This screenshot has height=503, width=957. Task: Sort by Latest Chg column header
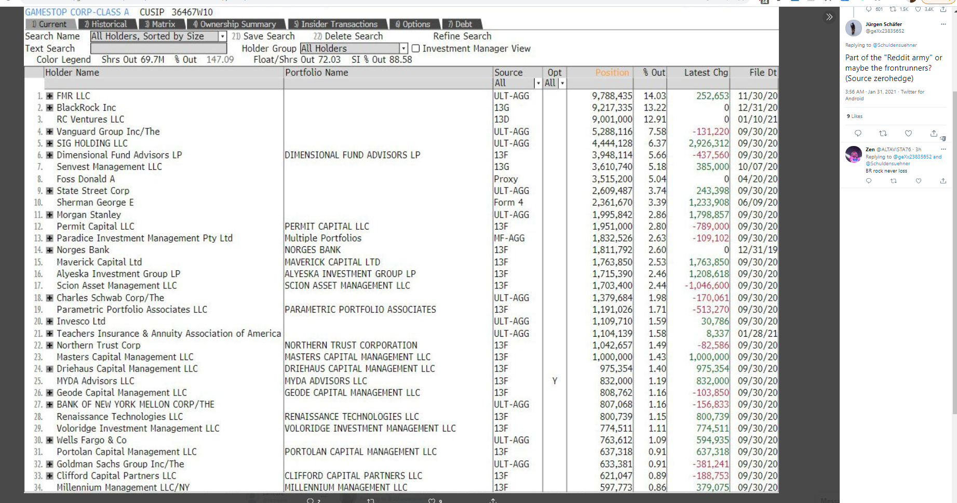(x=706, y=73)
